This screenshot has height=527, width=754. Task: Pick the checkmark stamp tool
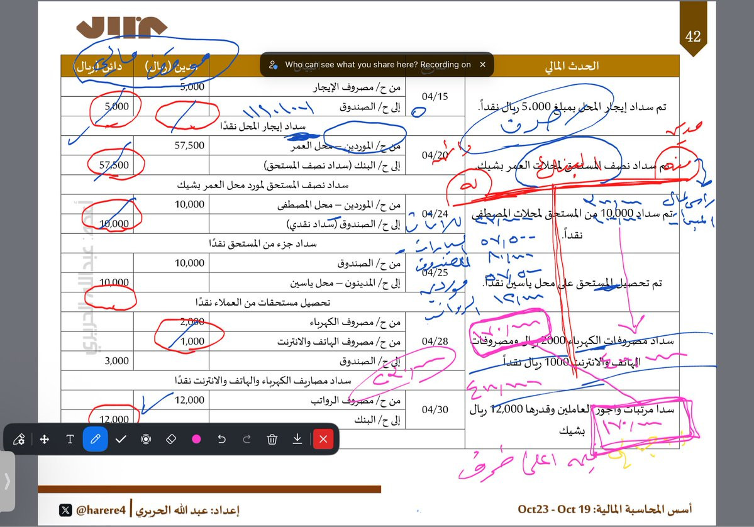121,439
